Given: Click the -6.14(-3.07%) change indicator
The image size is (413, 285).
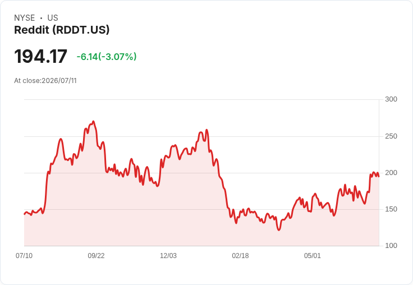Looking at the screenshot, I should click(x=107, y=57).
